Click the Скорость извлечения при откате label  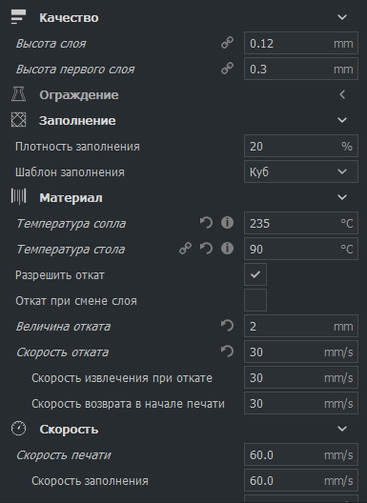122,378
